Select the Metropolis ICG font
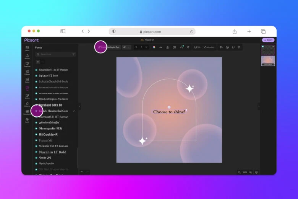Screen dimensions: 298x199 click(x=50, y=129)
